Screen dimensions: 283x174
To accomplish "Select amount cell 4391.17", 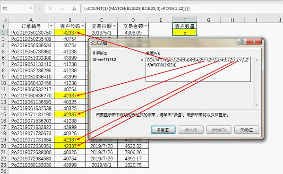I will [x=133, y=158].
